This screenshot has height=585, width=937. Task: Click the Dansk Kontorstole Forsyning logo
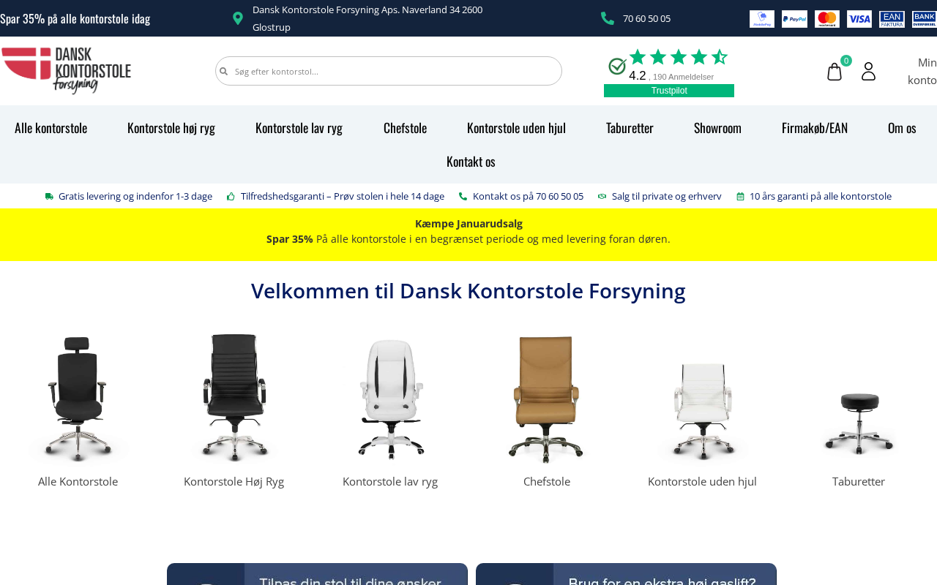click(x=66, y=71)
